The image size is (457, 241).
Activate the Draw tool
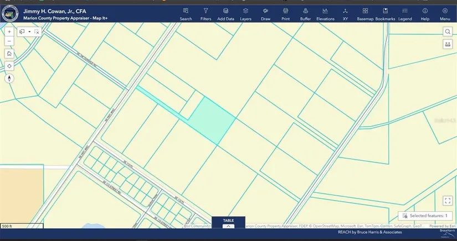[x=265, y=14]
